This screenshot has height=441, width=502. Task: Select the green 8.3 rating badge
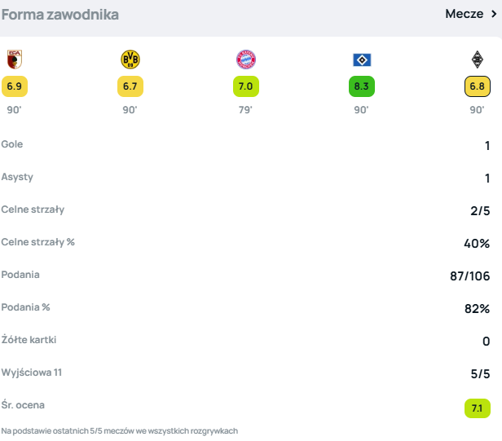coord(361,86)
